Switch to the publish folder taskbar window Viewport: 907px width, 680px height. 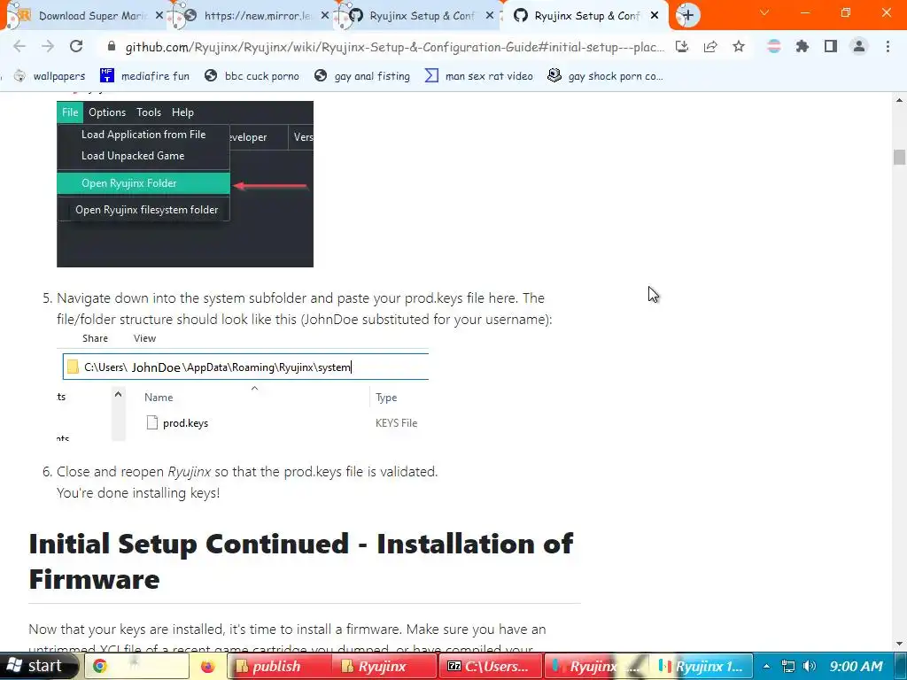pos(279,666)
